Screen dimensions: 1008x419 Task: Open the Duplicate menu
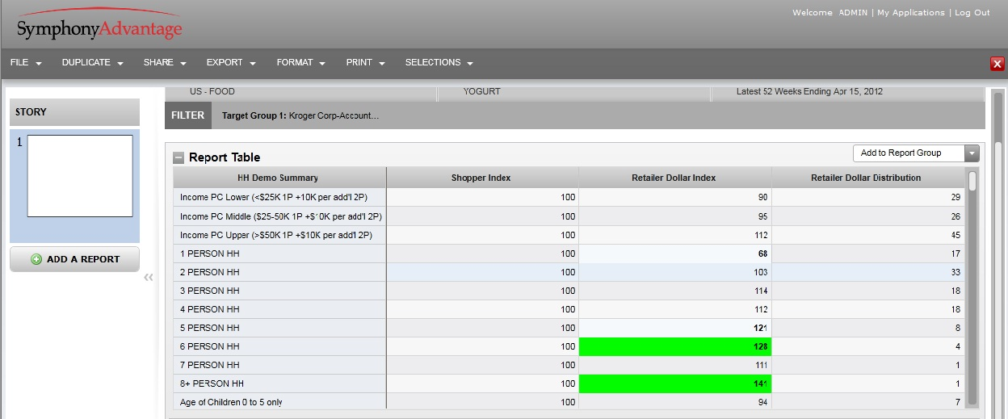92,63
